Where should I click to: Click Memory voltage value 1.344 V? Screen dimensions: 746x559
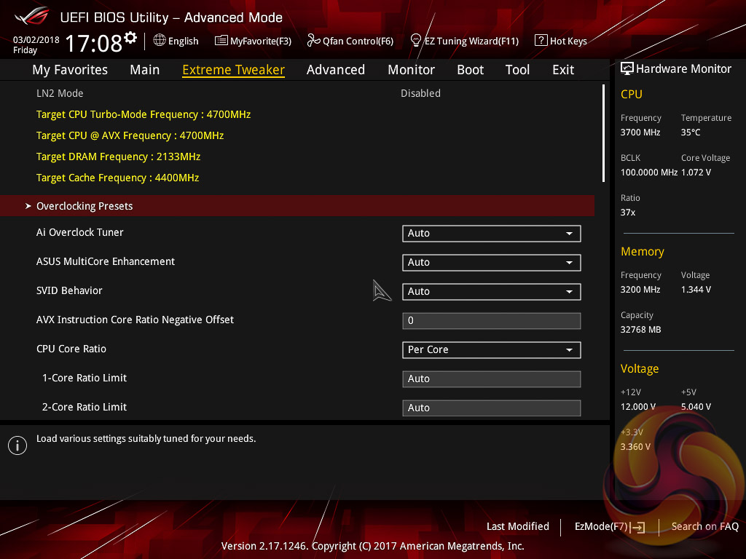pyautogui.click(x=696, y=290)
